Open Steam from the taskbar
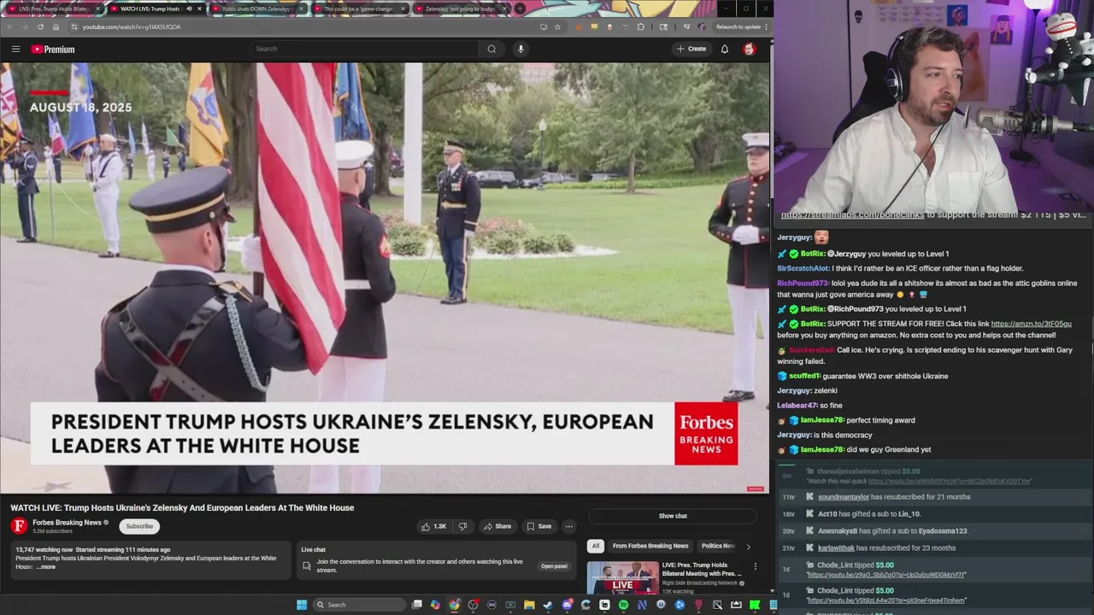 pyautogui.click(x=548, y=605)
